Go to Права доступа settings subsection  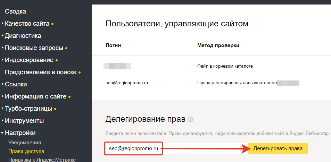tap(26, 151)
